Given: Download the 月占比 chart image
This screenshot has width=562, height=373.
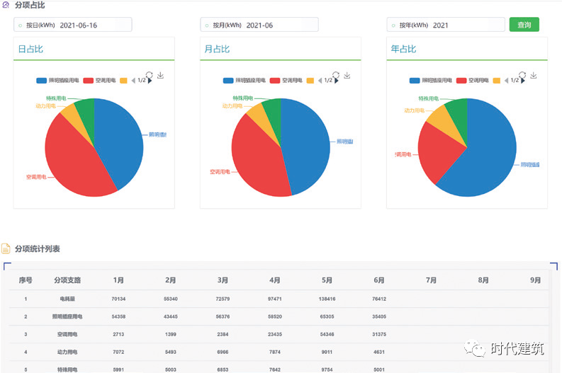Looking at the screenshot, I should click(x=347, y=75).
